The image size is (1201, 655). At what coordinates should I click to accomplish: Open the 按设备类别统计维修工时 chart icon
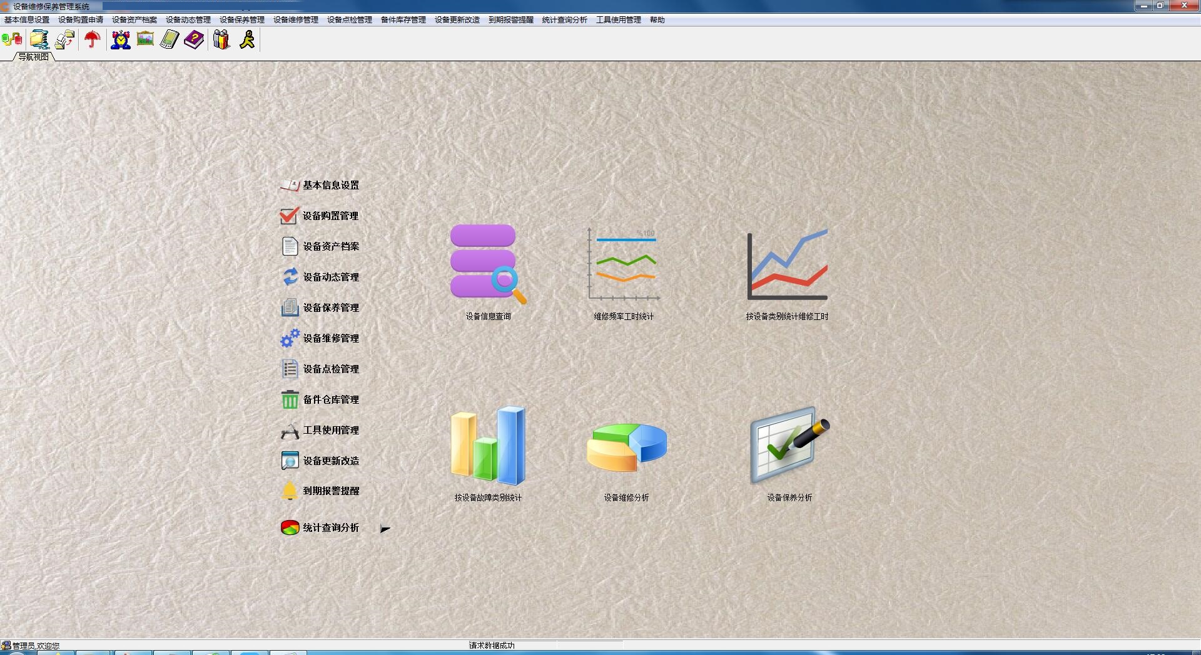click(788, 265)
